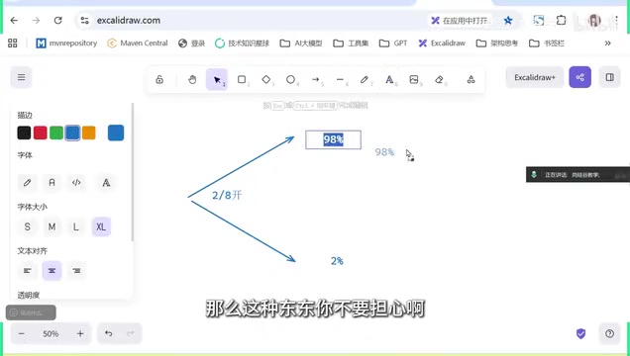Choose the hand-drawn font option

point(27,182)
